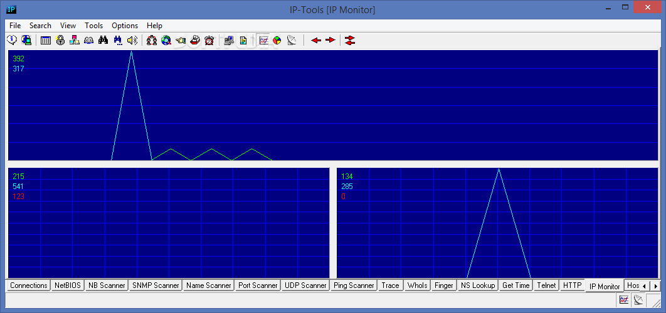Switch to the Get Time tab
The image size is (666, 313).
pos(515,285)
